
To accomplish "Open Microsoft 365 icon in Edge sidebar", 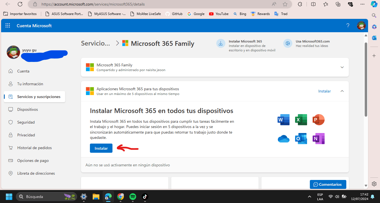I will [374, 26].
